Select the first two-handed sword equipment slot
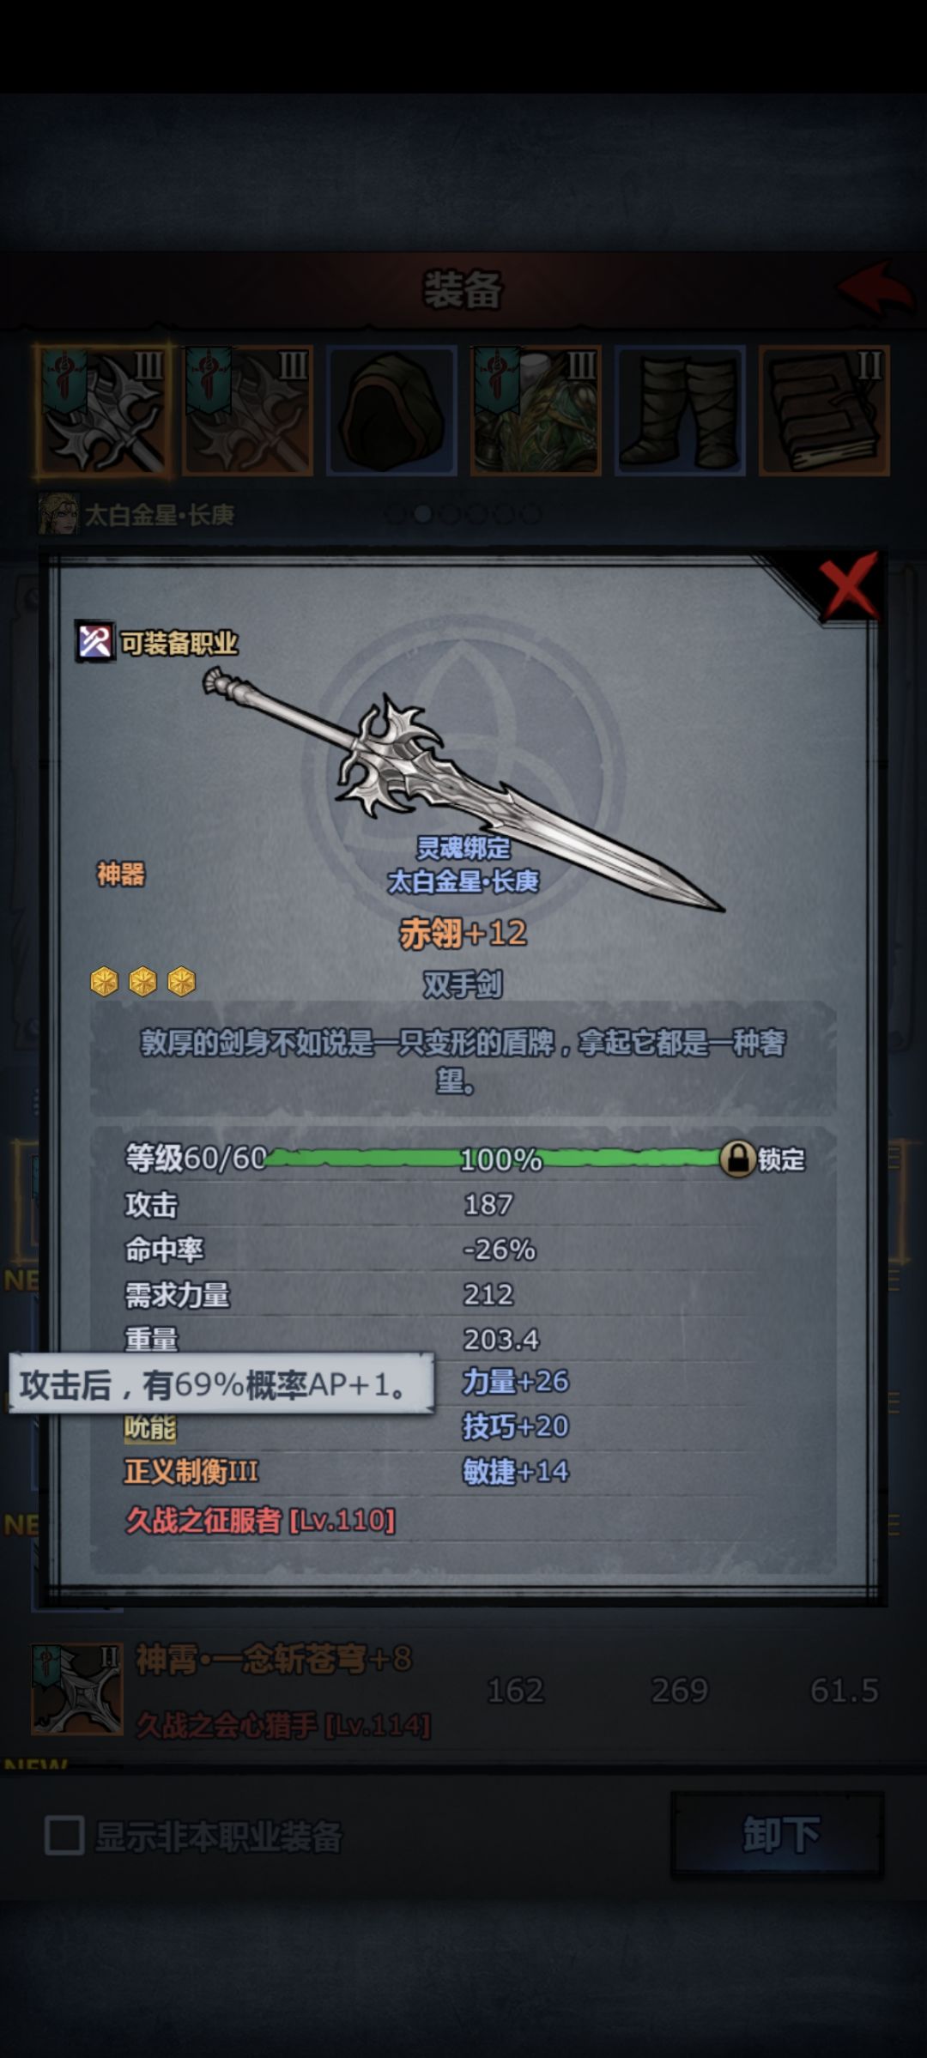Viewport: 927px width, 2058px height. 103,410
